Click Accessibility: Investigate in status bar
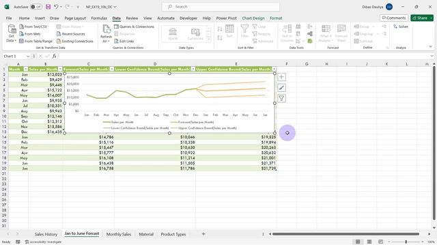Image resolution: width=437 pixels, height=245 pixels. coord(43,242)
